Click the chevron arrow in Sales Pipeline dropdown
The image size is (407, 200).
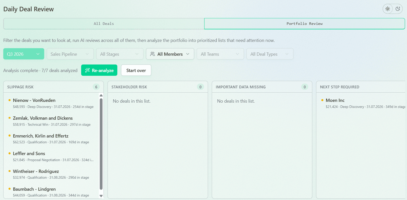tap(87, 54)
